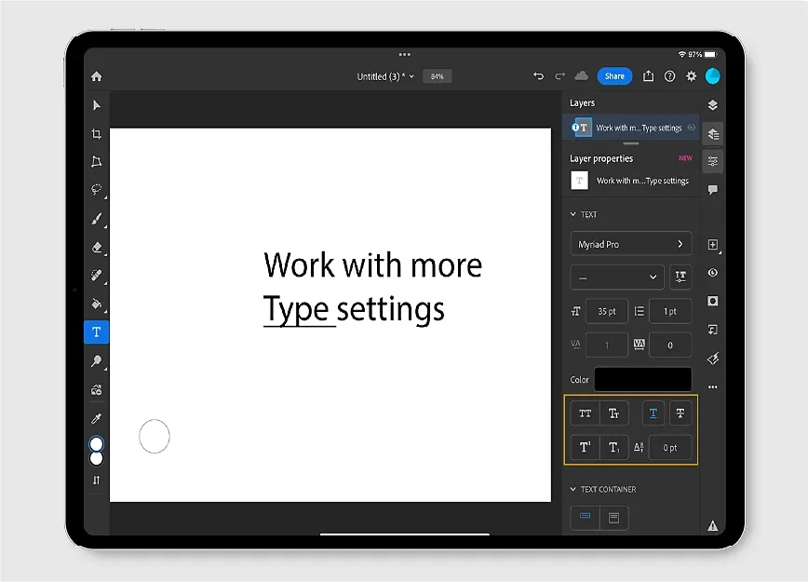Tap the Undo button
Screen dimensions: 808x582
[x=538, y=76]
